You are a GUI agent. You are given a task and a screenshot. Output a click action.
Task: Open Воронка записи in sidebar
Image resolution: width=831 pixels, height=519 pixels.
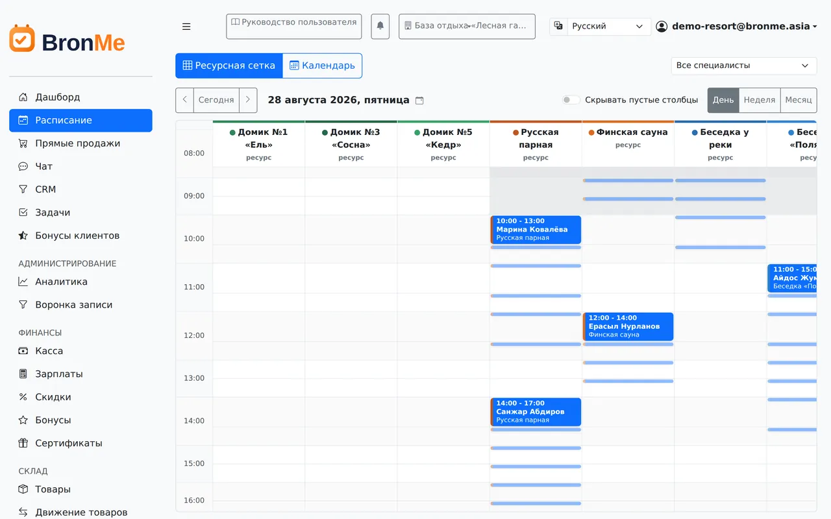(x=81, y=305)
